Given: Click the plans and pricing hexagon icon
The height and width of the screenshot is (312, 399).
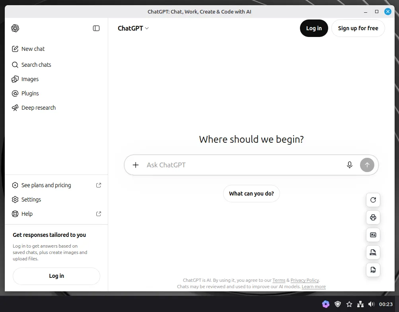Looking at the screenshot, I should point(15,185).
